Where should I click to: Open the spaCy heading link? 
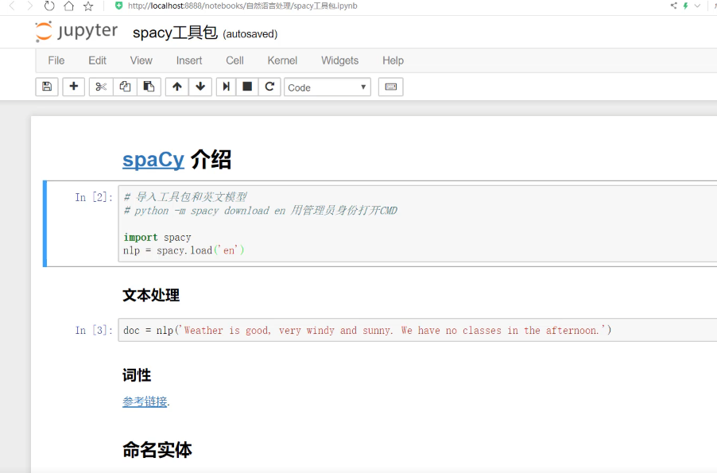153,160
